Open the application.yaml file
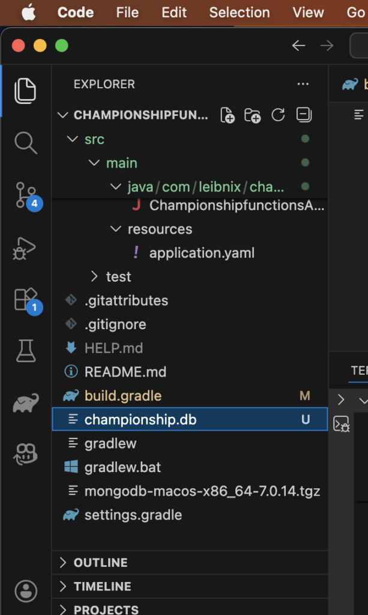Image resolution: width=368 pixels, height=615 pixels. click(x=202, y=253)
